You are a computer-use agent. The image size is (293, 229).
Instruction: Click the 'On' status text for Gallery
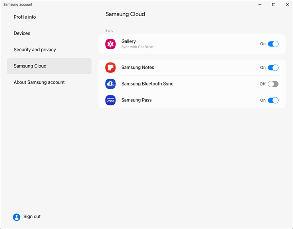click(x=263, y=44)
